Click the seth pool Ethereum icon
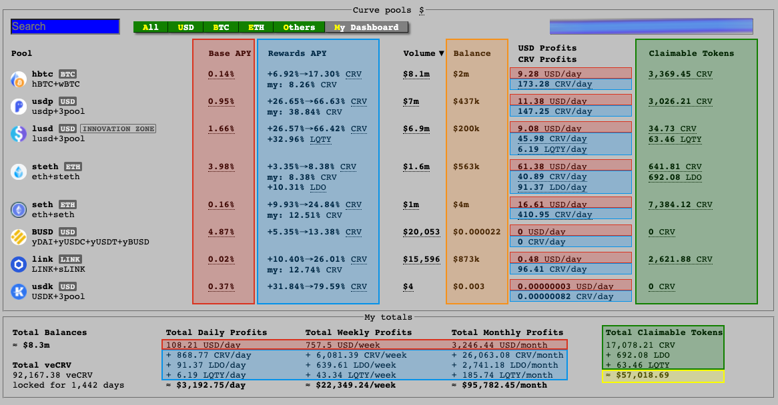The image size is (778, 405). click(19, 210)
